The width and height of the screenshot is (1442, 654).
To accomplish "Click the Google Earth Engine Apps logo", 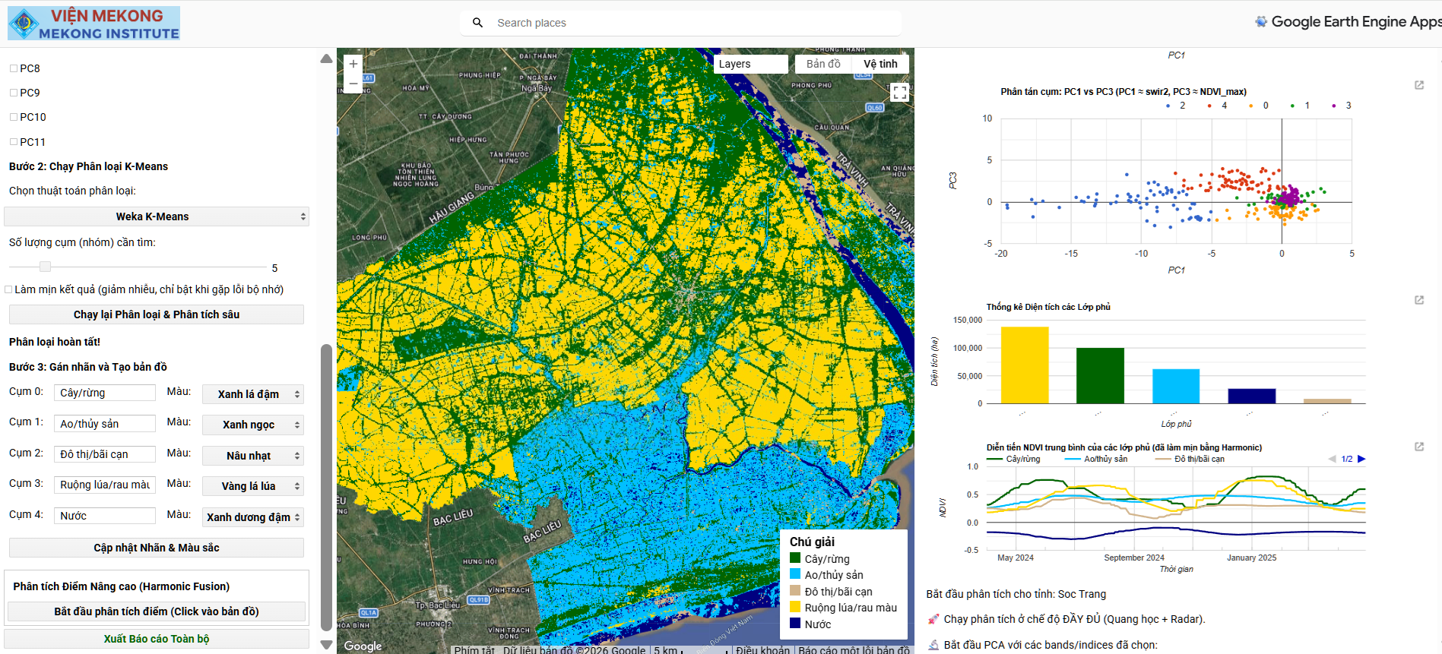I will (x=1348, y=22).
